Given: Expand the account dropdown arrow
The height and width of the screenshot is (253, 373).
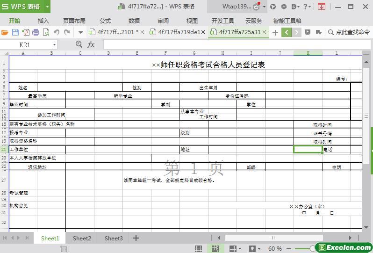Looking at the screenshot, I should coord(264,7).
